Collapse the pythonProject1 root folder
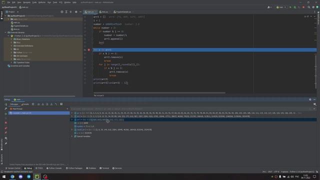320x180 pixels. (5, 15)
